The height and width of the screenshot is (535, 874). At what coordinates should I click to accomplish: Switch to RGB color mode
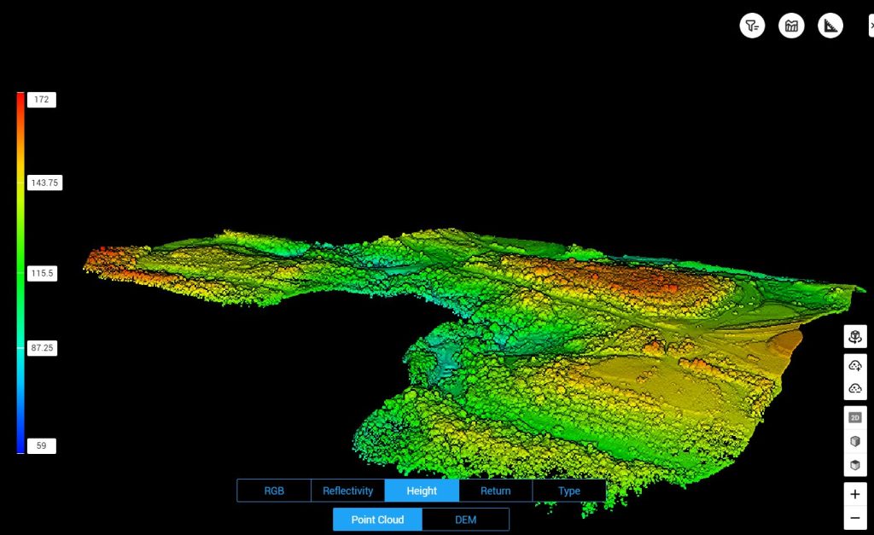click(x=274, y=491)
